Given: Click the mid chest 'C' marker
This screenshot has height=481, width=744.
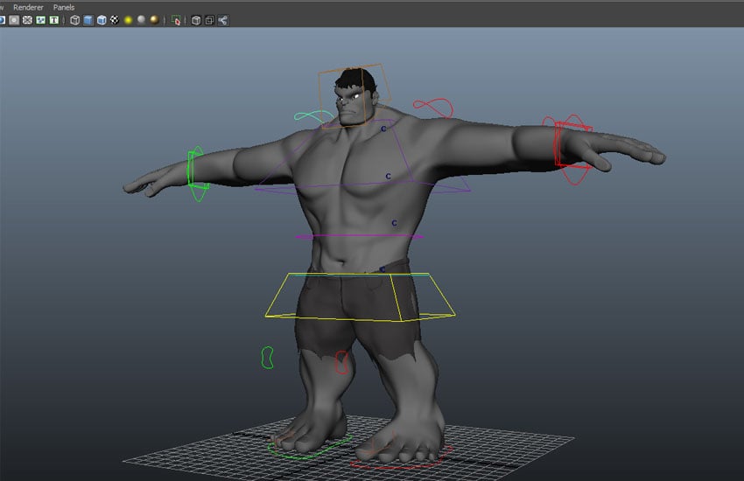Looking at the screenshot, I should pyautogui.click(x=388, y=176).
